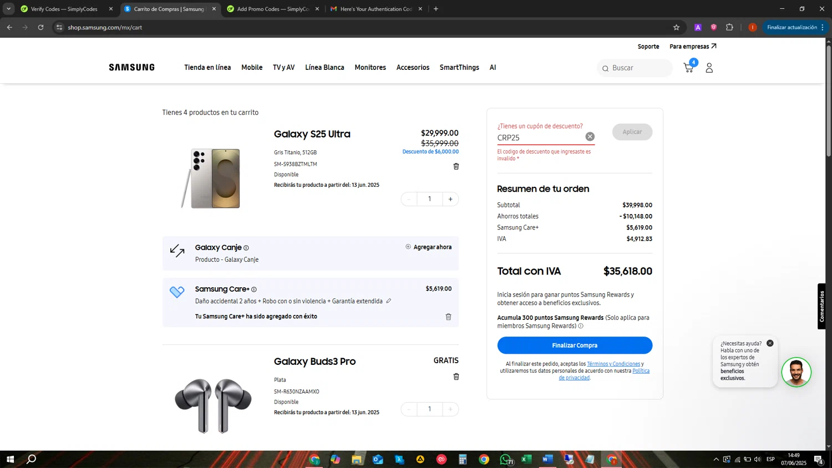Viewport: 832px width, 468px height.
Task: Increase Galaxy Buds3 Pro quantity with plus
Action: tap(450, 409)
